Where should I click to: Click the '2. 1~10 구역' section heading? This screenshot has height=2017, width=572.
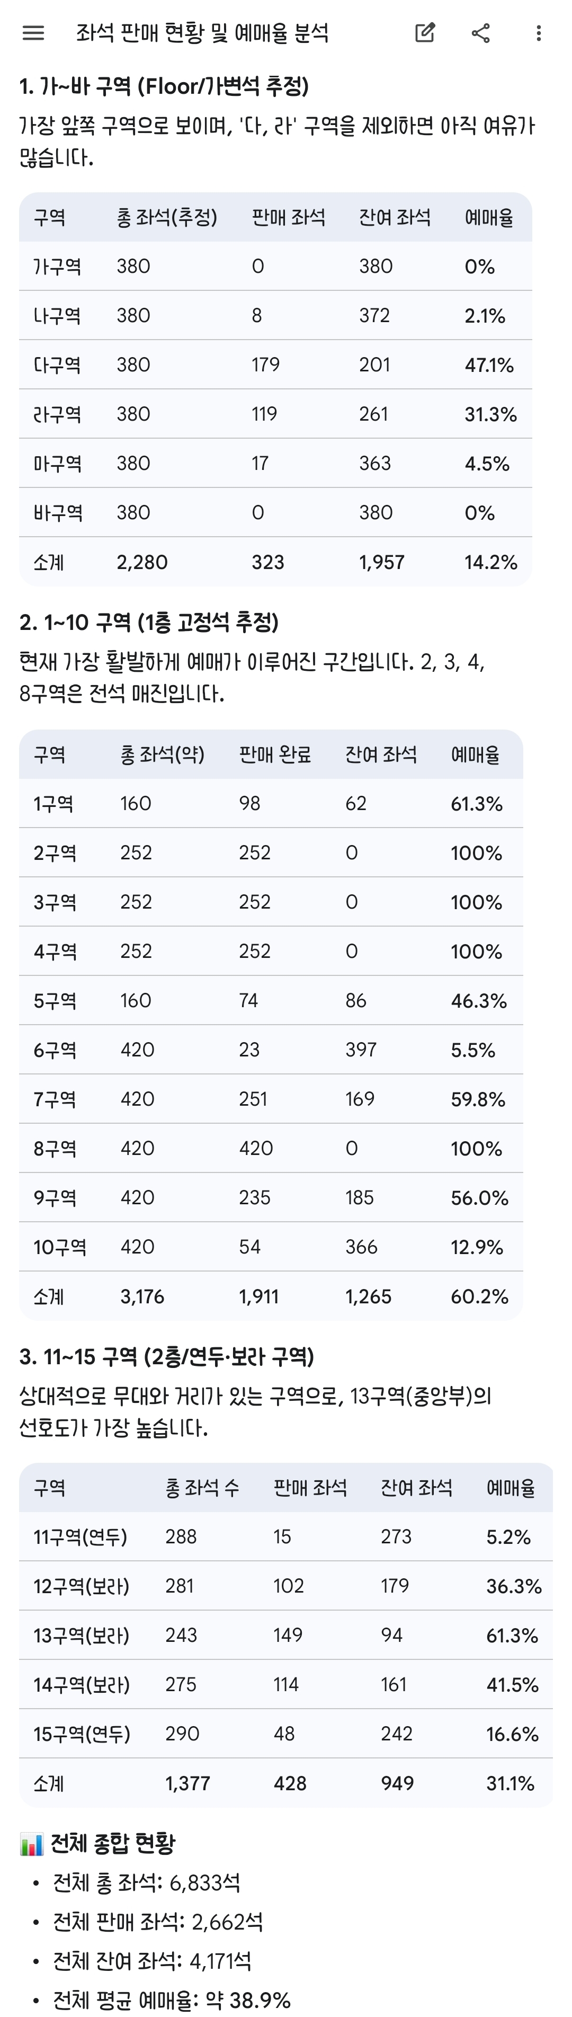click(149, 623)
